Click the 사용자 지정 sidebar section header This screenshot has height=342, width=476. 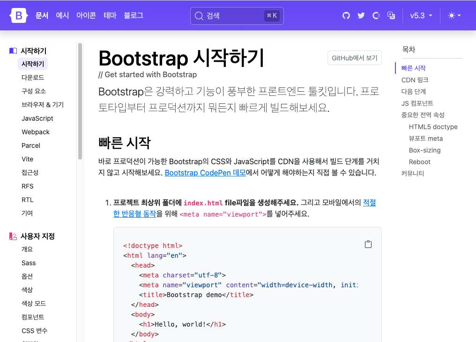point(37,236)
